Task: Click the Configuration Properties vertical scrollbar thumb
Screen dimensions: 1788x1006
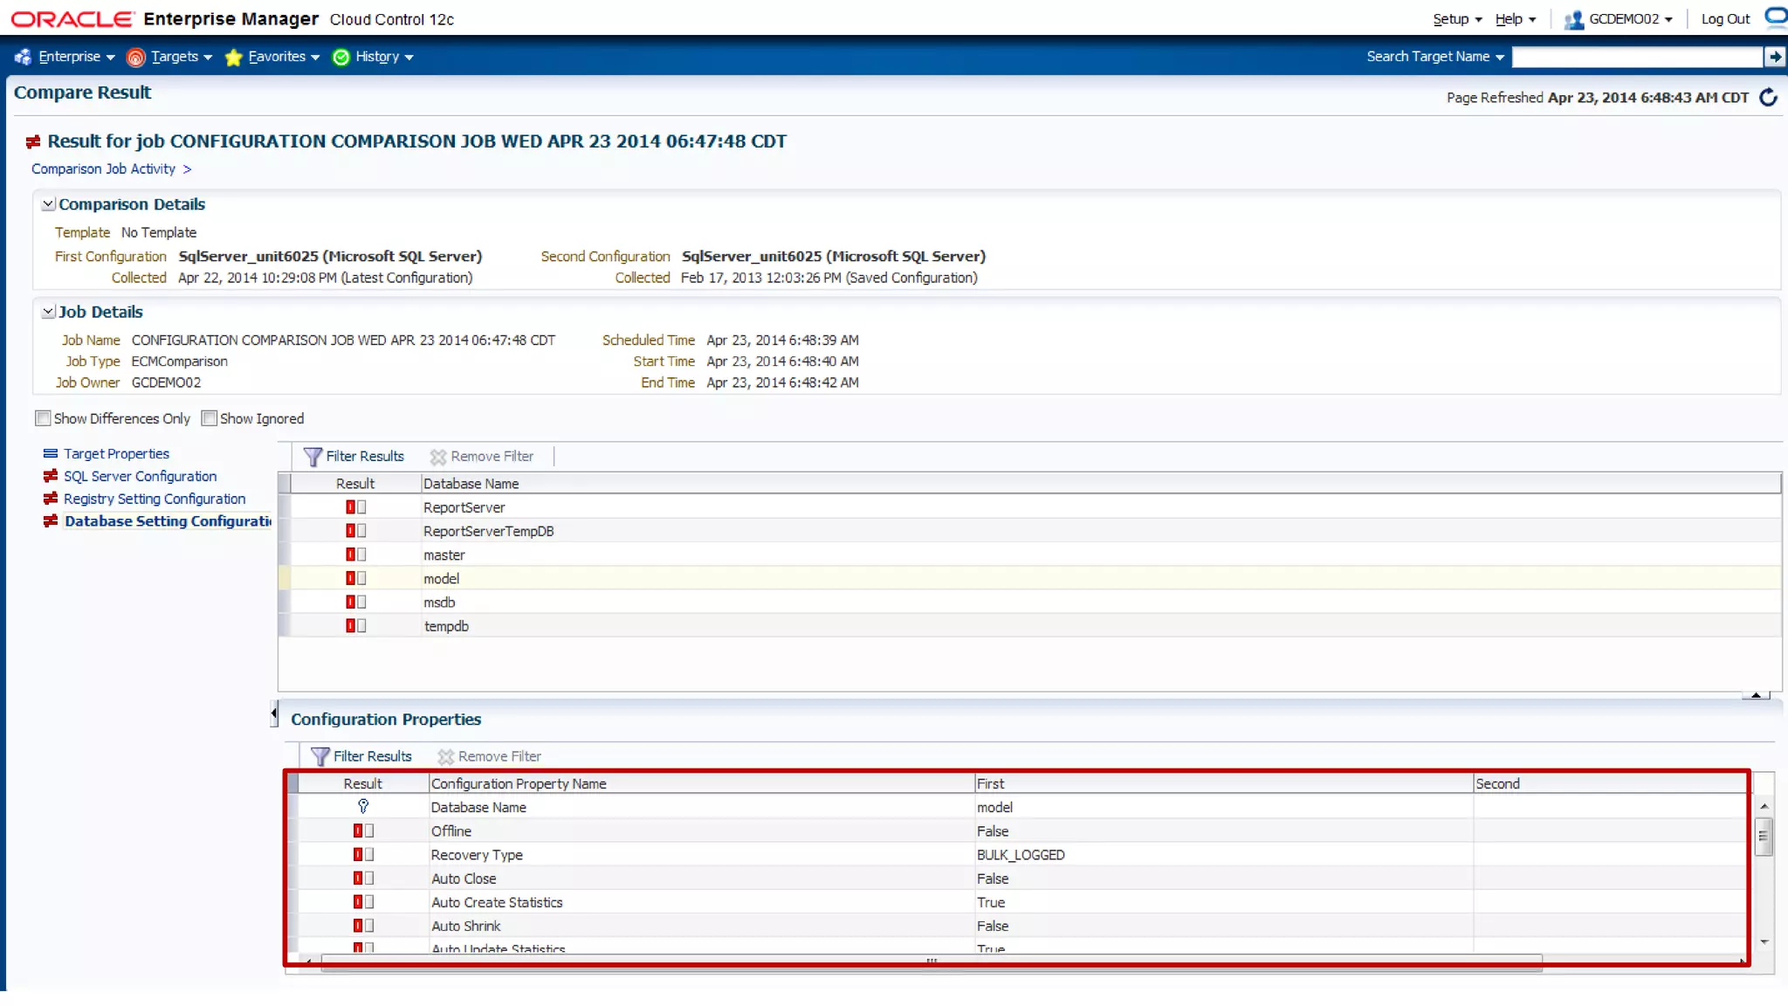Action: 1764,837
